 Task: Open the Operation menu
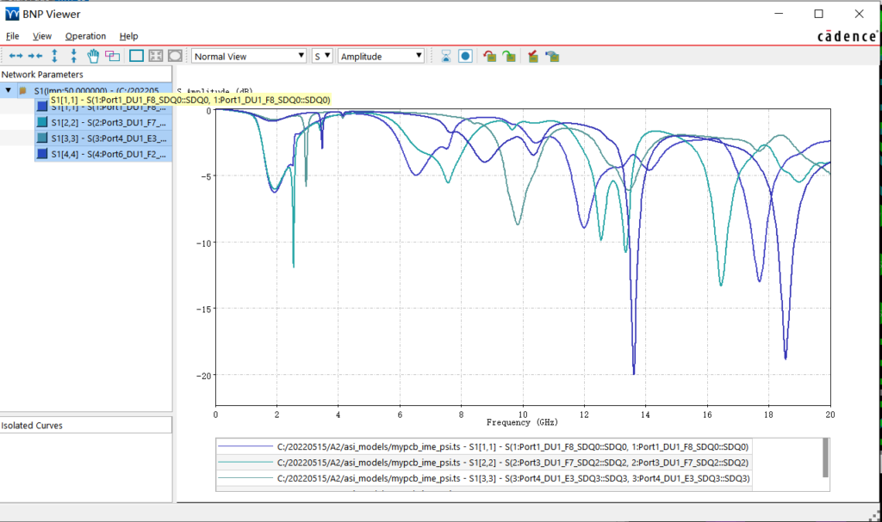click(85, 36)
